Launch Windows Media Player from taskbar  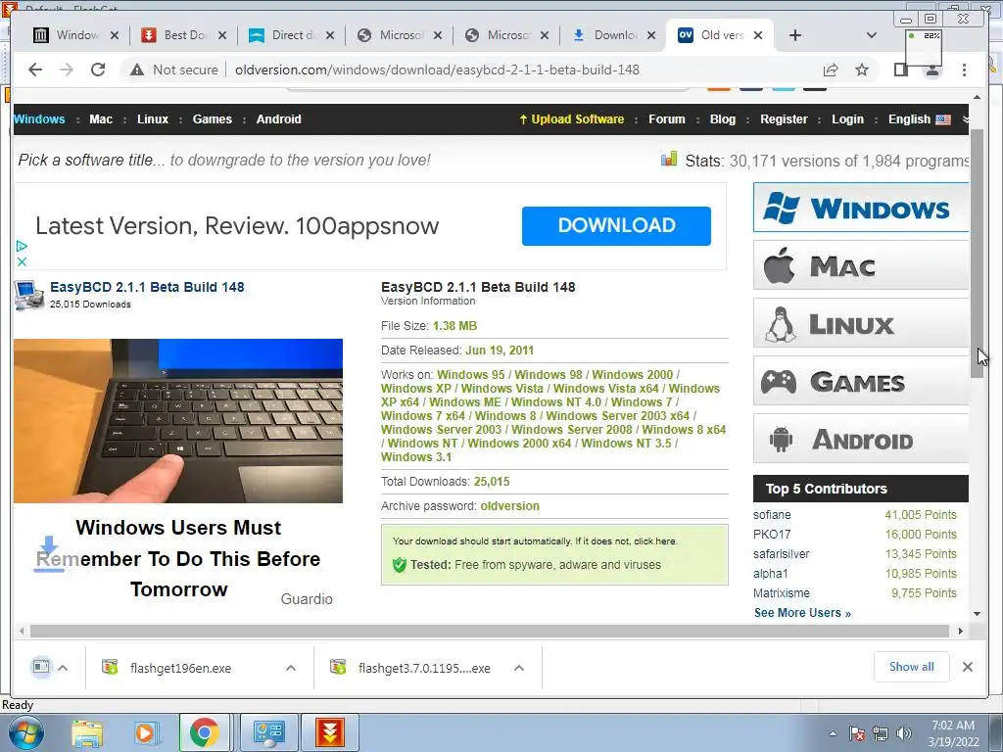pos(145,732)
